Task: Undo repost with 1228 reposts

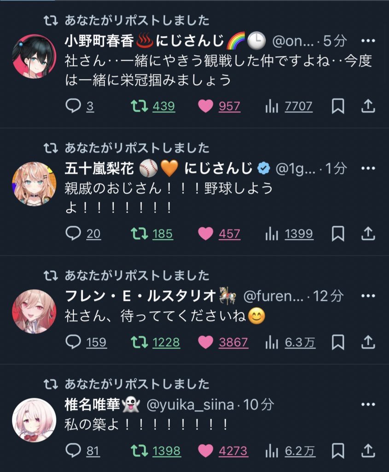Action: click(x=156, y=342)
